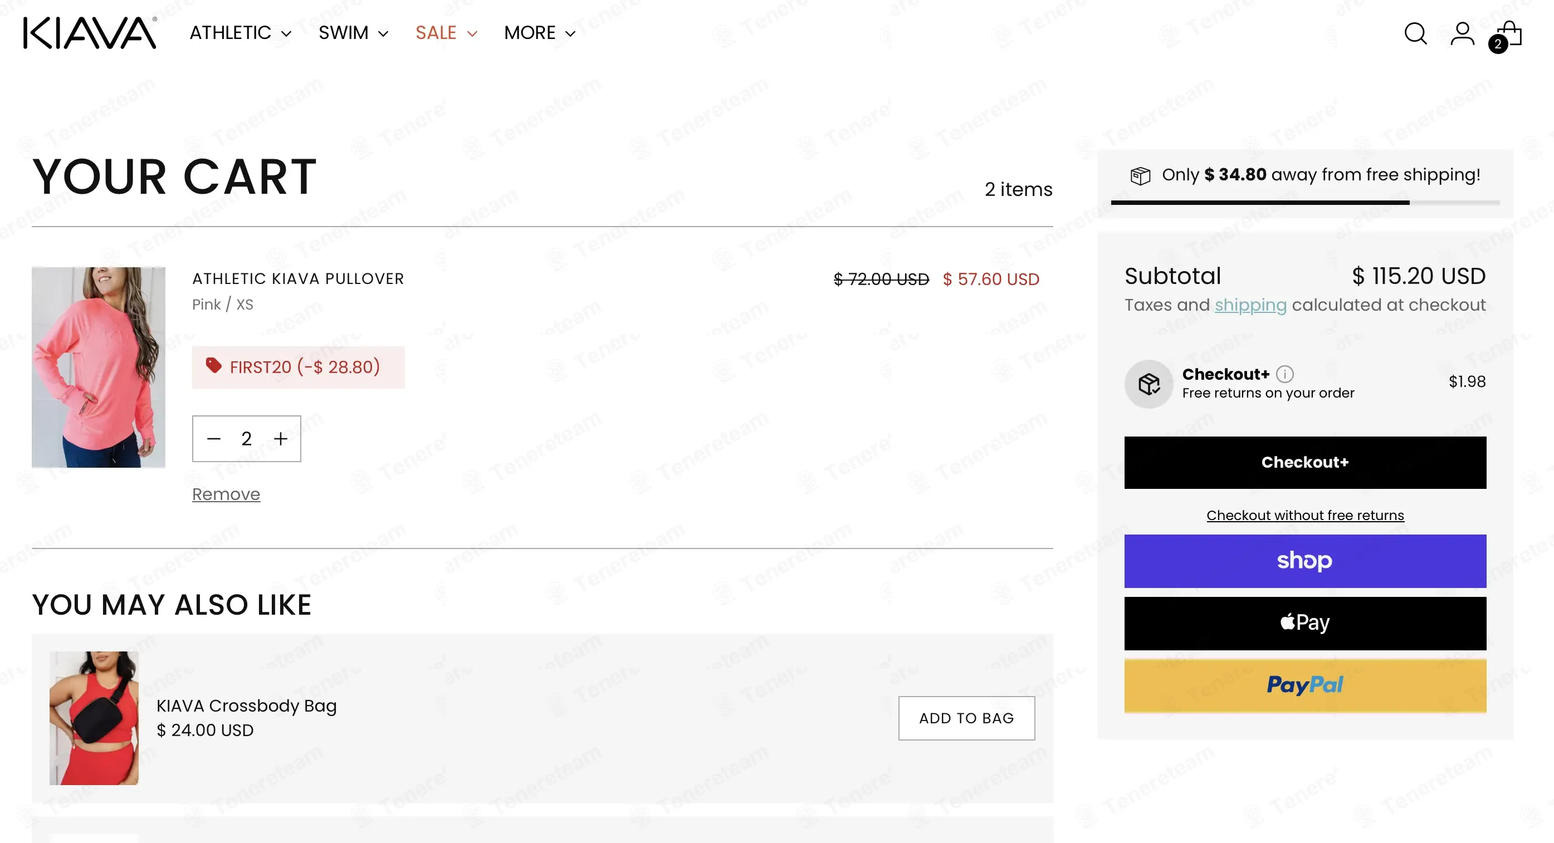Click the FIRST20 discount tag icon
The image size is (1554, 843).
tap(213, 365)
